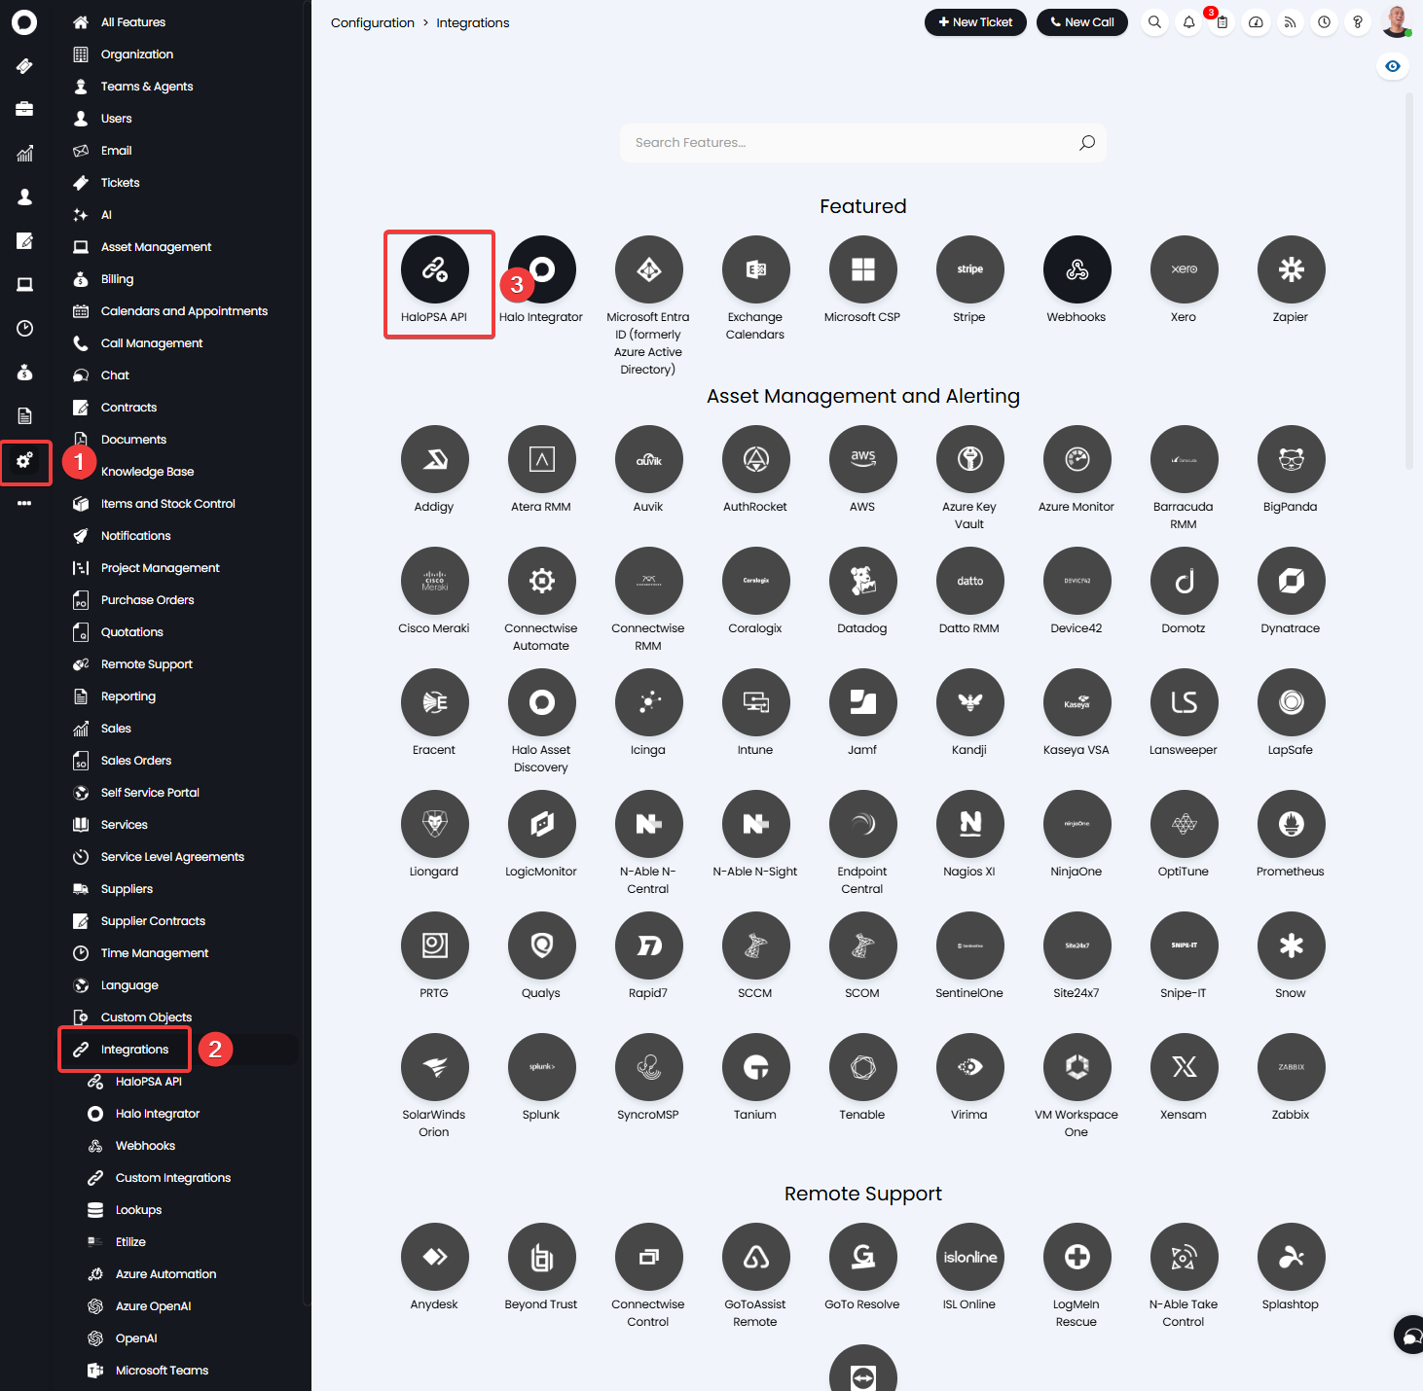Click the New Ticket button
The width and height of the screenshot is (1423, 1391).
975,22
